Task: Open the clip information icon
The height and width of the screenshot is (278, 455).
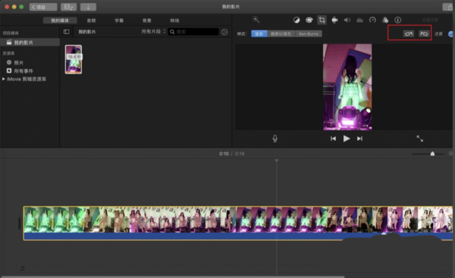Action: 398,20
